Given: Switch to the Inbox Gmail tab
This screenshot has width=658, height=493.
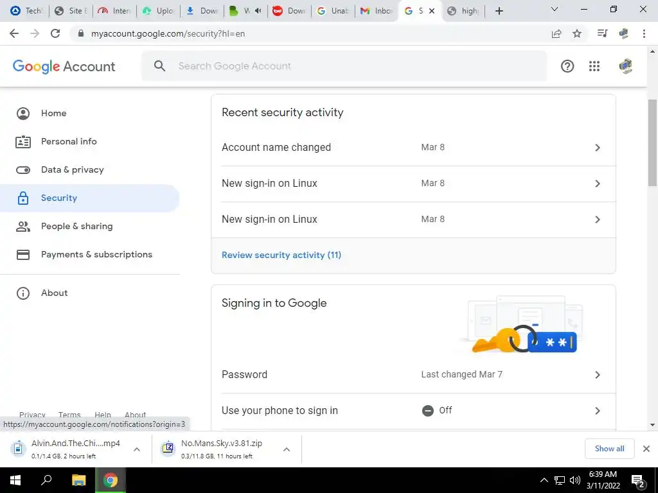Looking at the screenshot, I should (x=375, y=11).
